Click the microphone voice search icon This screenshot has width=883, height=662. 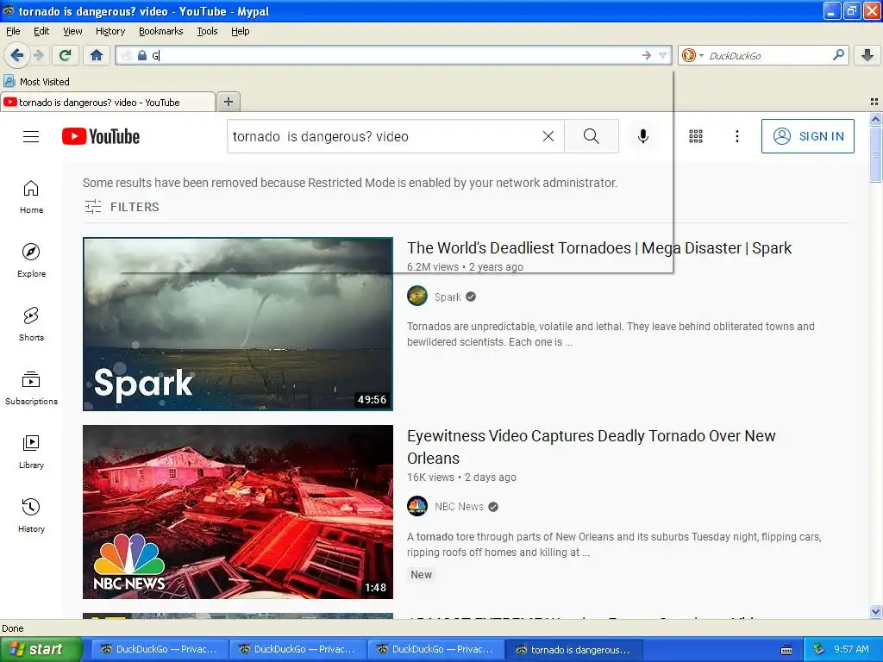click(642, 136)
